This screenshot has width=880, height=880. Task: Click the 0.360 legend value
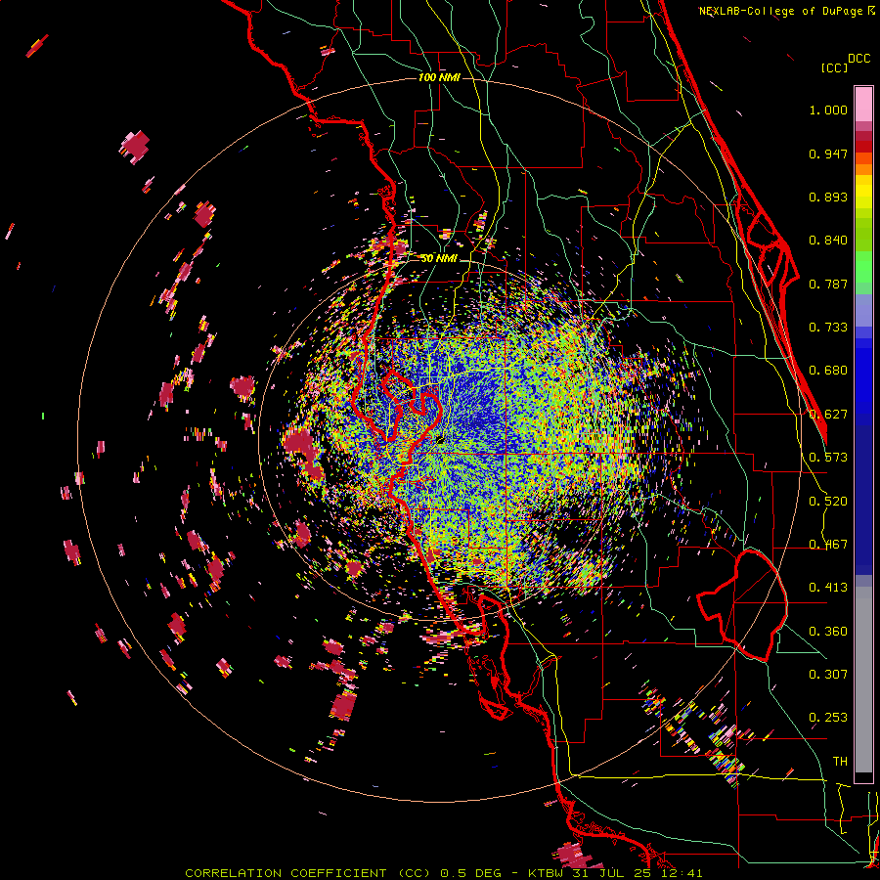click(828, 632)
